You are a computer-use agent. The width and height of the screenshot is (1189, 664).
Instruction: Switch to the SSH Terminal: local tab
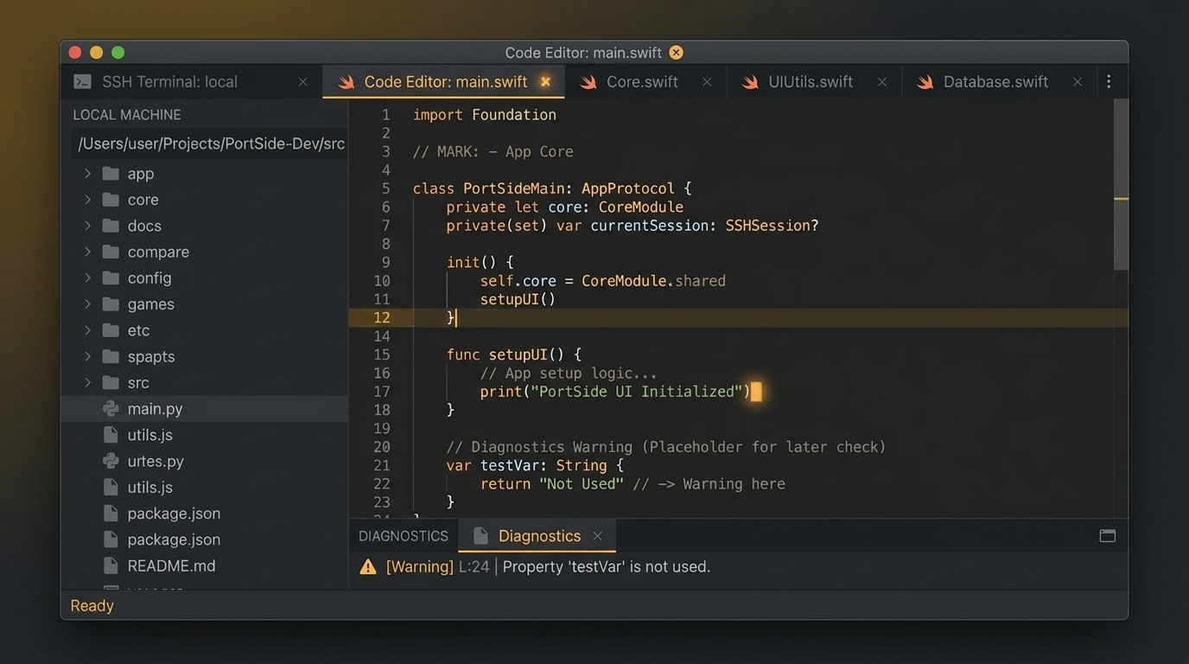[x=191, y=82]
